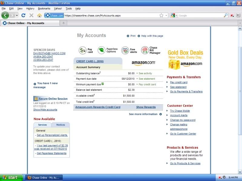Click Go to Customer Center link
Viewport: 242px width, 181px height.
pos(183,134)
